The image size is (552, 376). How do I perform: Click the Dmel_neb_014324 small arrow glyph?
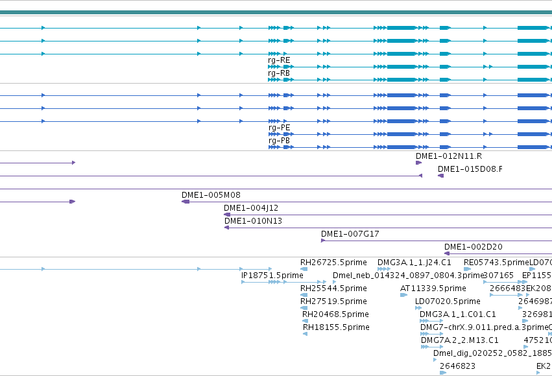pos(335,282)
